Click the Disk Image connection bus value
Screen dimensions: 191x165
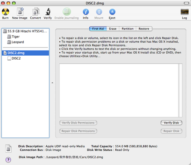point(53,150)
